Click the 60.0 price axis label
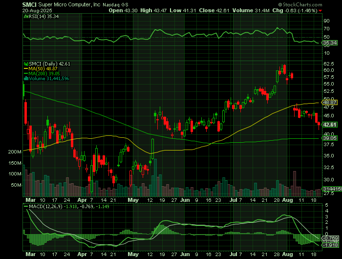 (x=329, y=70)
